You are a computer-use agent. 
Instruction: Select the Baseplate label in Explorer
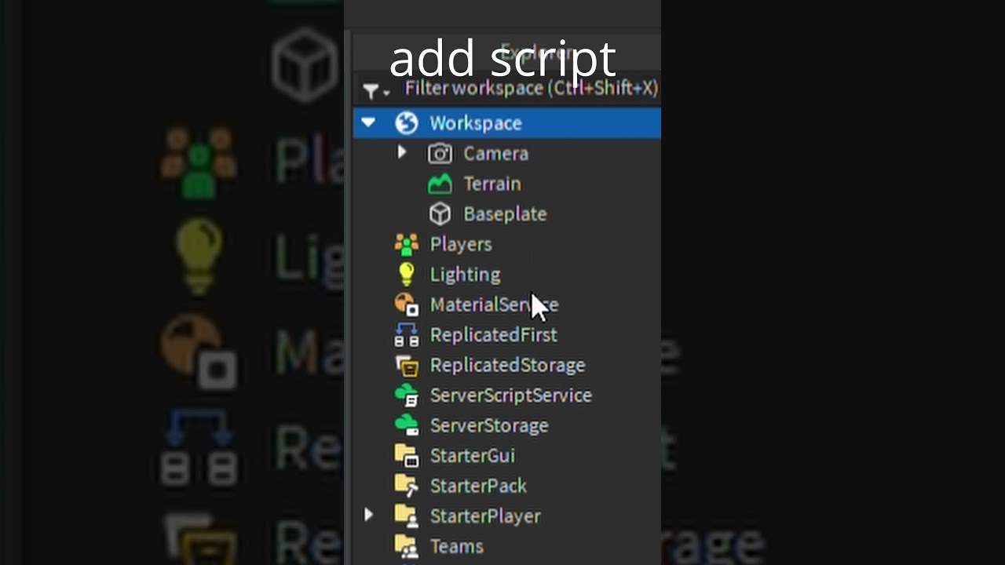pos(505,214)
